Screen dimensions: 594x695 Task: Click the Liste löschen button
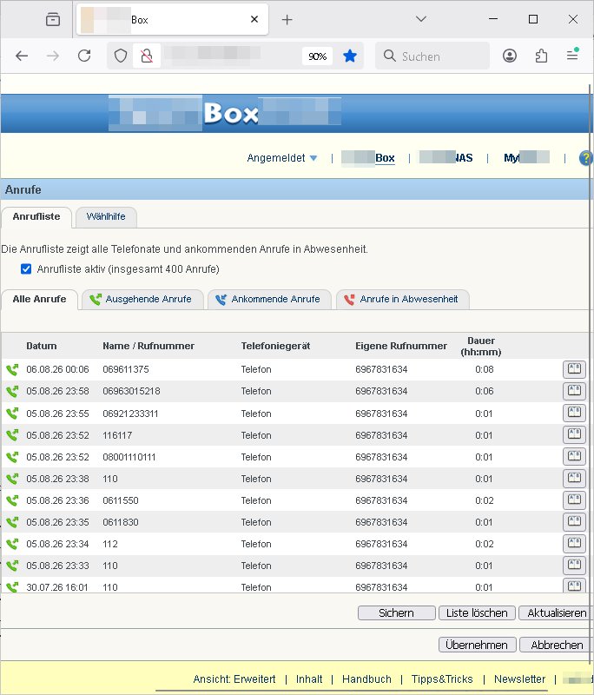point(477,613)
